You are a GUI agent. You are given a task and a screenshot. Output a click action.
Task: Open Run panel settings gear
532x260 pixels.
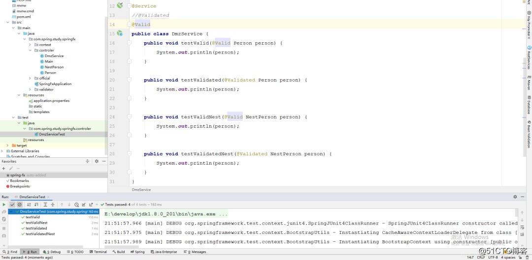tap(515, 197)
